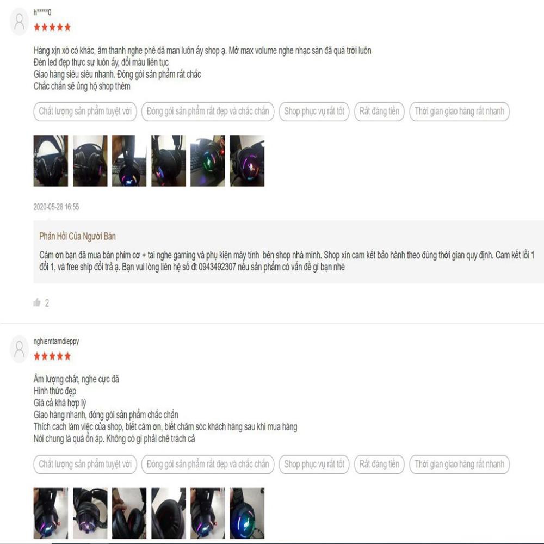Select first review's 'Đóng gói sản phẩm rất đẹp và chắc chắn' tag
This screenshot has width=544, height=544.
click(208, 112)
